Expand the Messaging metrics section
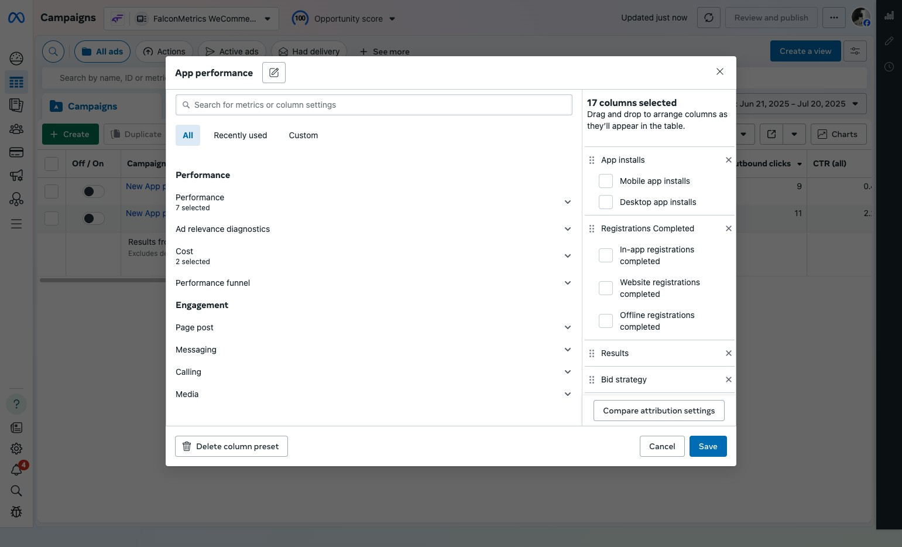This screenshot has width=902, height=547. point(567,350)
